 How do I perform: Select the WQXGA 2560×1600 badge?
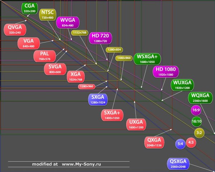coord(200,98)
